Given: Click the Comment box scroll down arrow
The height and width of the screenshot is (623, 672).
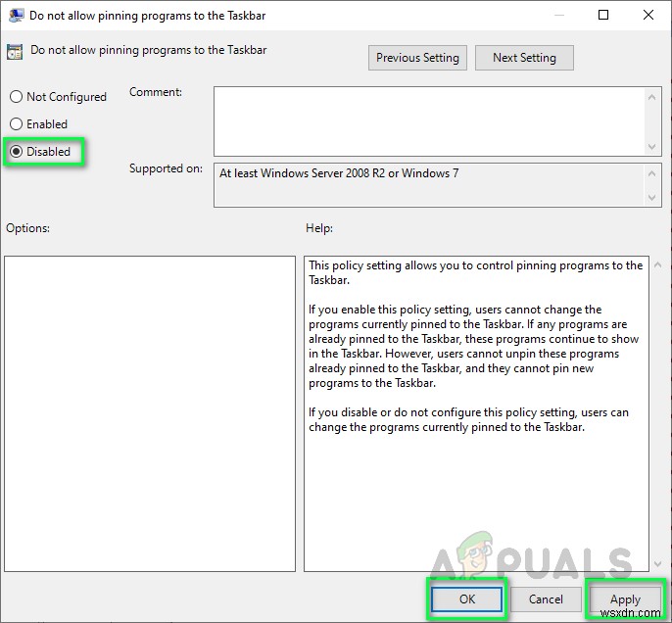Looking at the screenshot, I should (651, 147).
